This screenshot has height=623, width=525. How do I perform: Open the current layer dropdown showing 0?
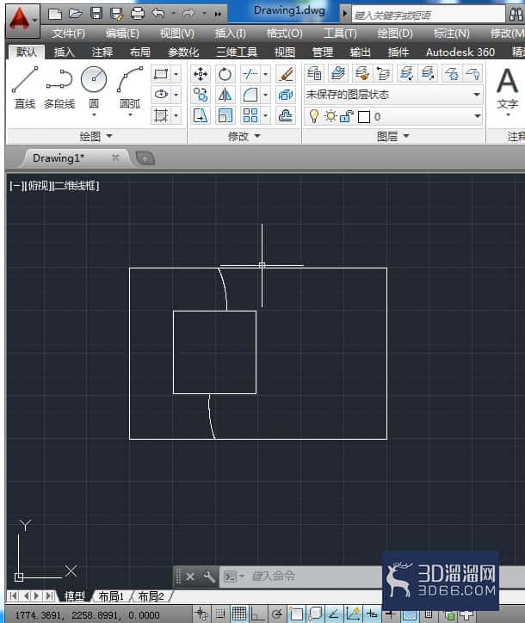click(x=393, y=116)
